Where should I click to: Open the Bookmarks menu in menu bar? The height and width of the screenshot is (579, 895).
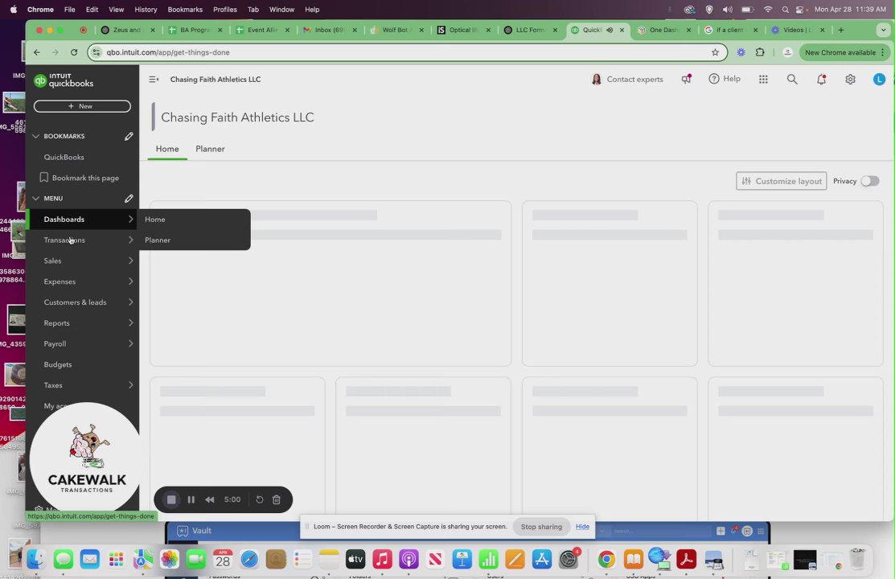pos(185,9)
